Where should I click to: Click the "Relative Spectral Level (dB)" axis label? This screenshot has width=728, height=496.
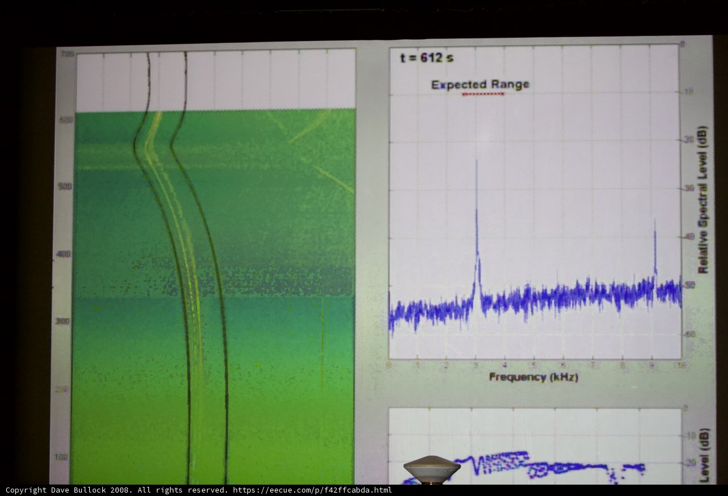point(703,199)
